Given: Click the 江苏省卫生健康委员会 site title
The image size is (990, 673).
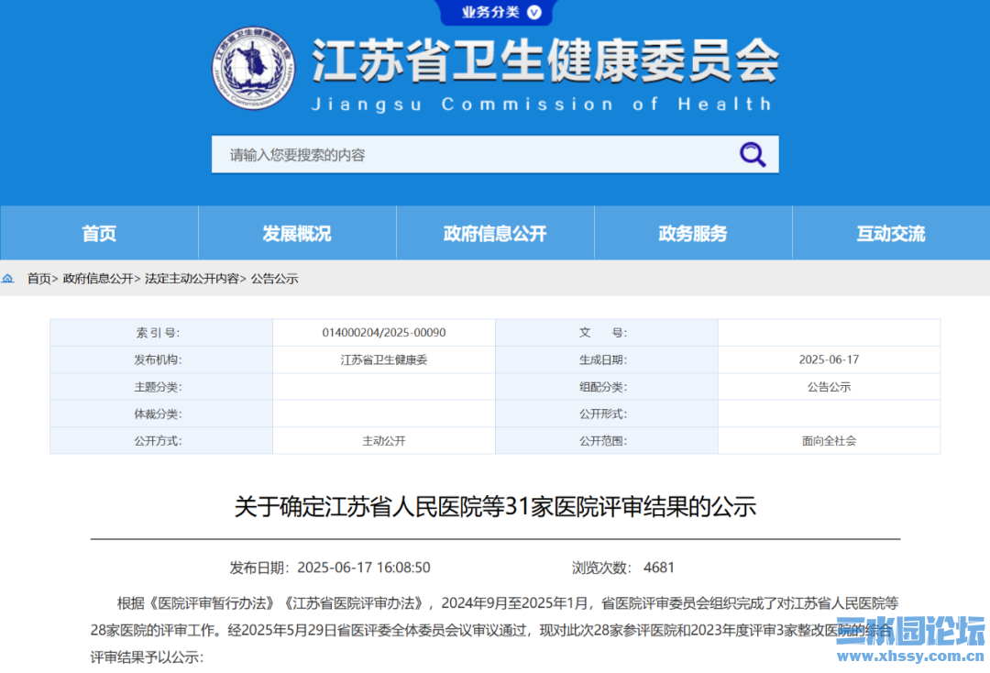Looking at the screenshot, I should (545, 61).
